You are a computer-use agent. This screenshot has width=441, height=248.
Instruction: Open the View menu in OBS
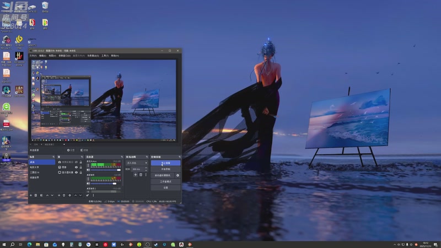(x=52, y=56)
